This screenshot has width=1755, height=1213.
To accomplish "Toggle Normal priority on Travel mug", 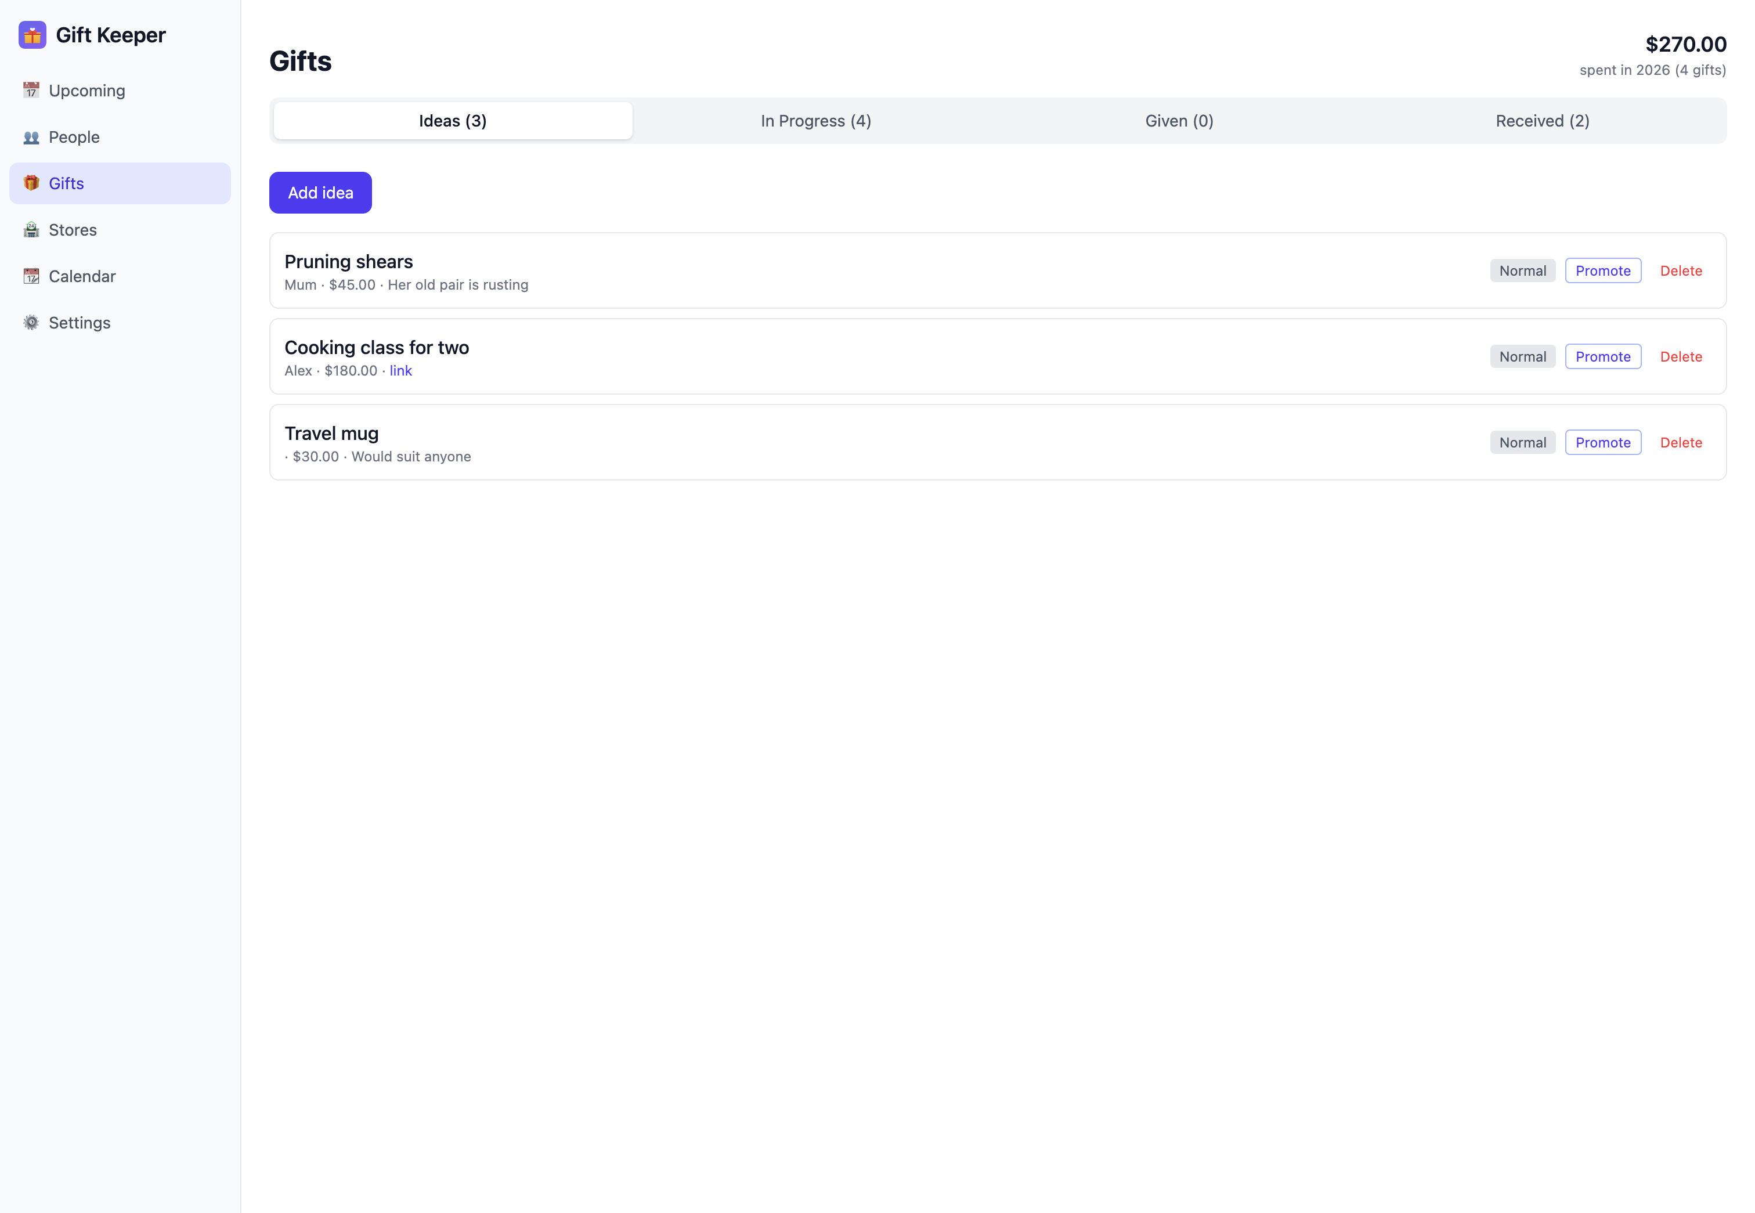I will tap(1522, 442).
